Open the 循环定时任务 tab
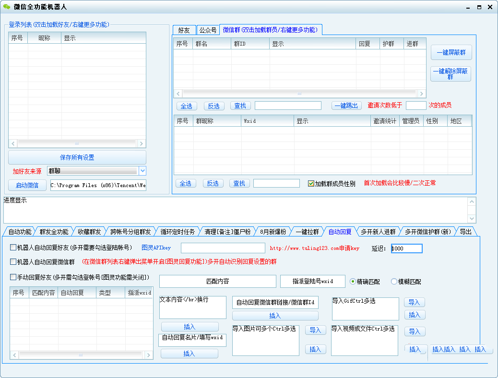This screenshot has width=498, height=378. click(178, 232)
